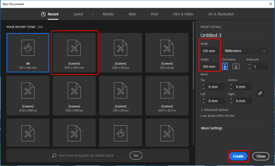Click the Height input field
Screen dimensions: 275x166
click(x=210, y=67)
